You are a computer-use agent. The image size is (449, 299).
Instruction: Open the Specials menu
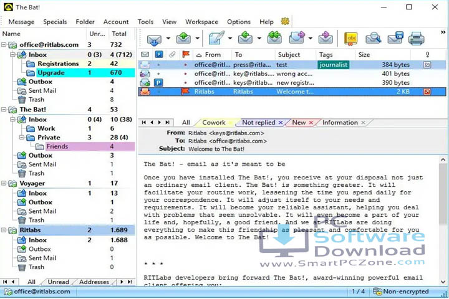click(55, 22)
